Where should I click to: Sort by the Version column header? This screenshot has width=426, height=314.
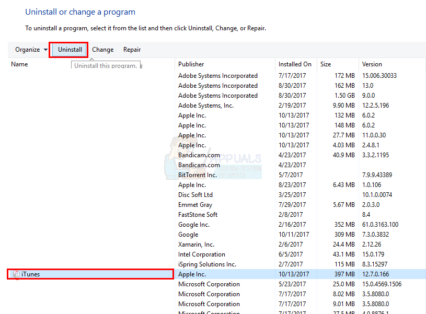point(372,64)
